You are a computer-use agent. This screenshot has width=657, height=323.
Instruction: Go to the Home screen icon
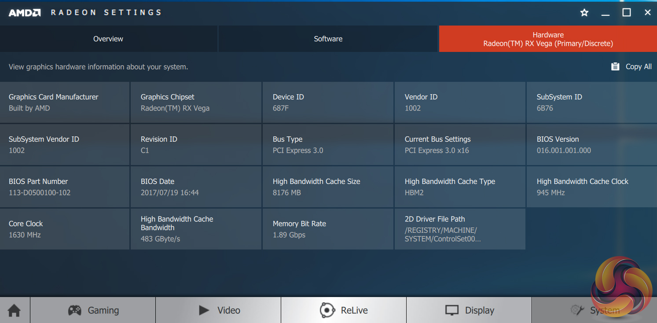15,310
